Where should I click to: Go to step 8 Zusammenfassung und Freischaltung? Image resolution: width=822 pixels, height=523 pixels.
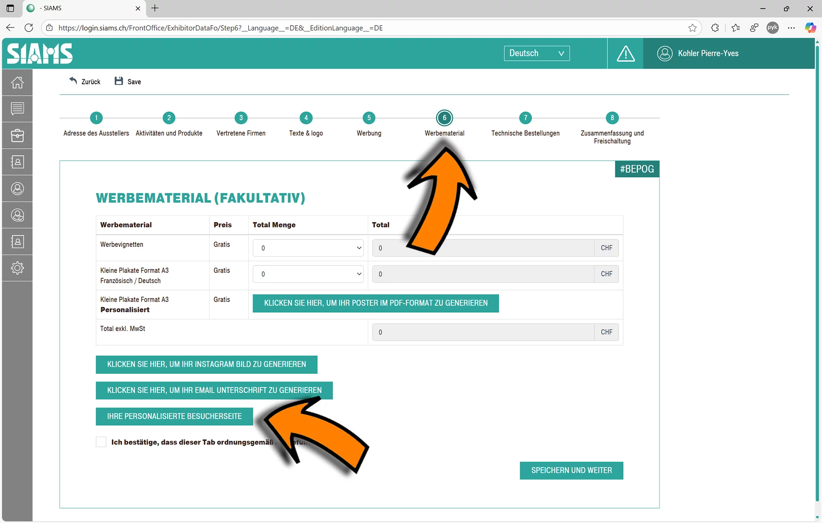pos(612,118)
